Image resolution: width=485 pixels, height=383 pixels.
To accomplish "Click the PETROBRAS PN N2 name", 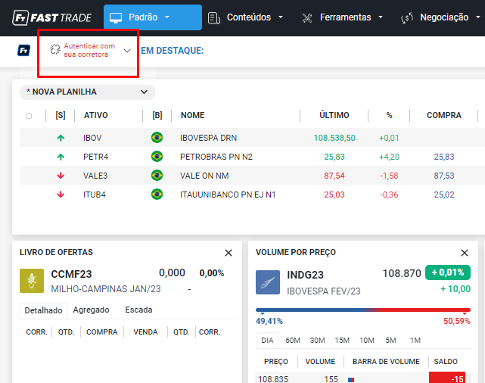I will tap(216, 157).
